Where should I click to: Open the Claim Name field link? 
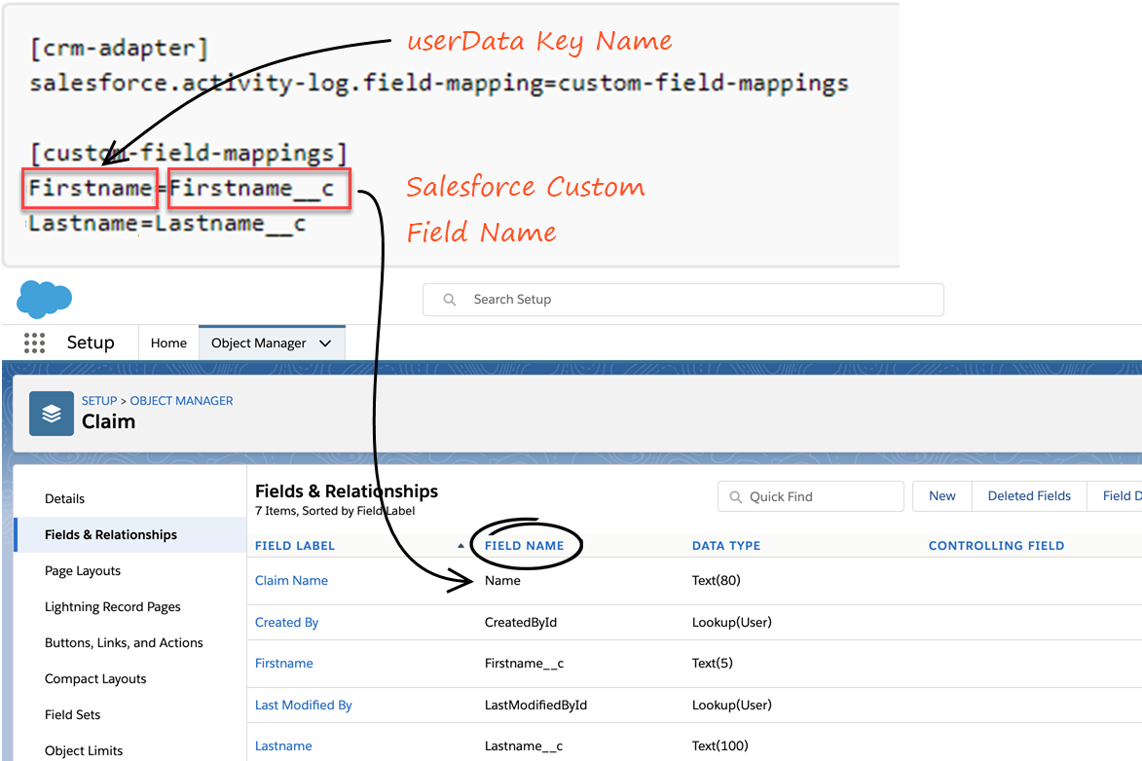click(291, 581)
